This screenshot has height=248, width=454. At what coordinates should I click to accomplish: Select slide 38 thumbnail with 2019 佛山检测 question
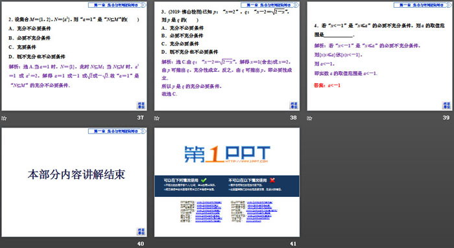pyautogui.click(x=227, y=56)
